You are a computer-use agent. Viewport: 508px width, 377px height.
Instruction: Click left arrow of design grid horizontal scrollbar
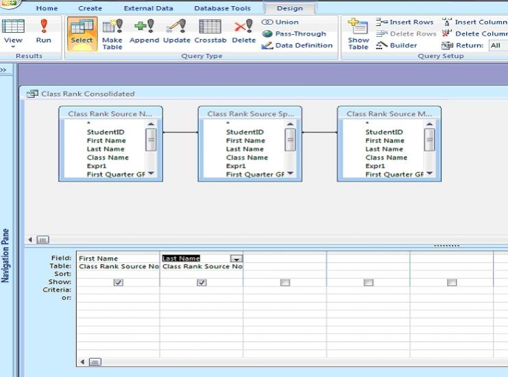tap(82, 361)
